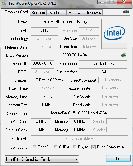This screenshot has height=166, width=133.
Task: Click the Name field showing Intel HD Graphics
Action: tap(65, 22)
